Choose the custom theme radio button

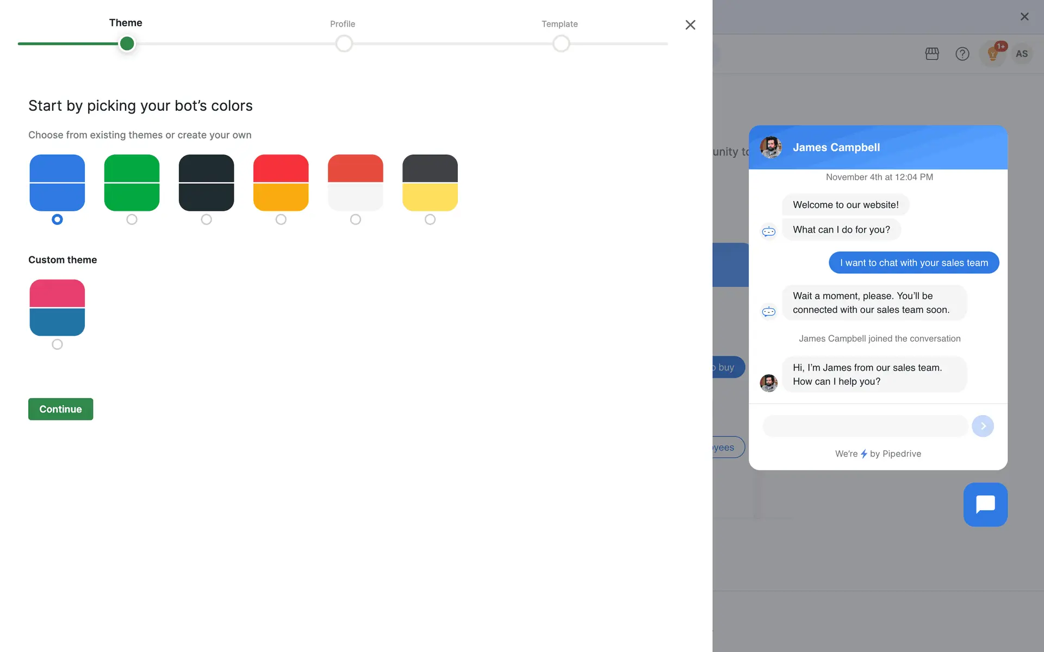click(x=57, y=344)
